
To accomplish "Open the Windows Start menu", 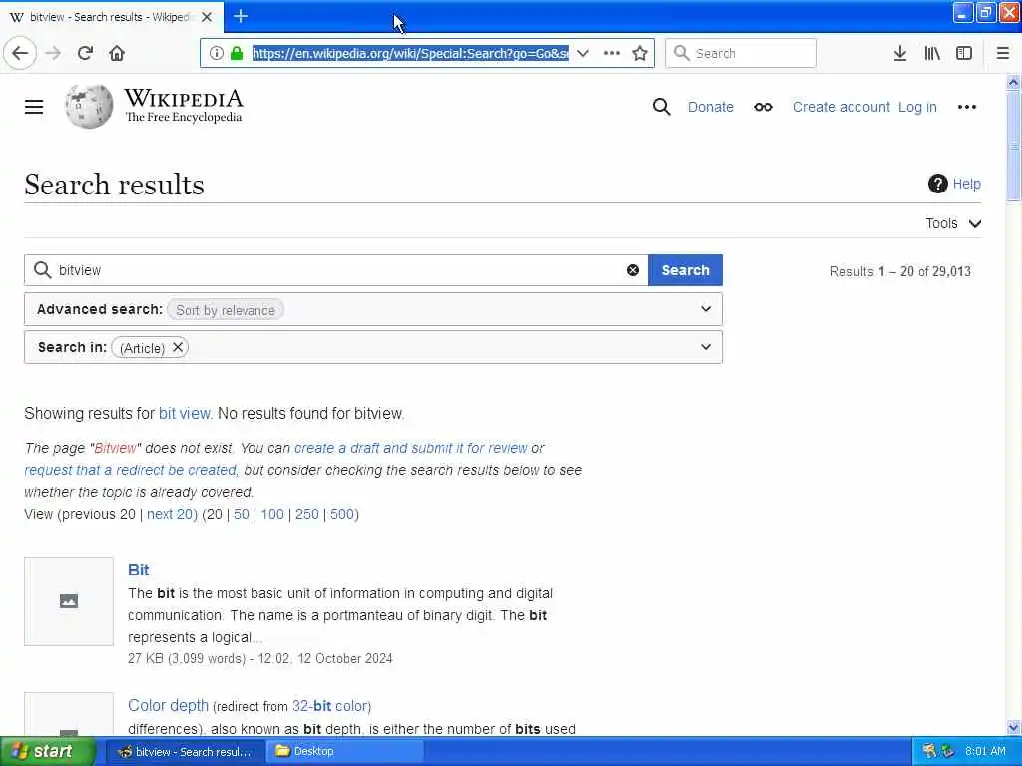I will (x=48, y=752).
